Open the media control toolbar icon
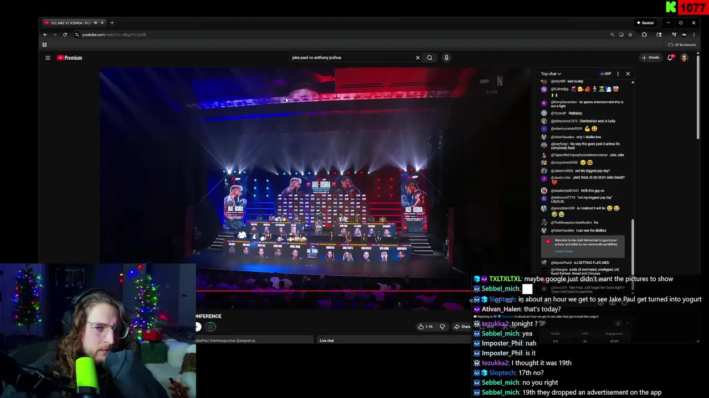 point(674,34)
